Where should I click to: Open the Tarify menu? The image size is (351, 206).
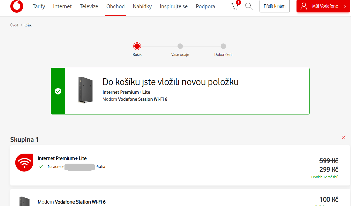coord(39,6)
